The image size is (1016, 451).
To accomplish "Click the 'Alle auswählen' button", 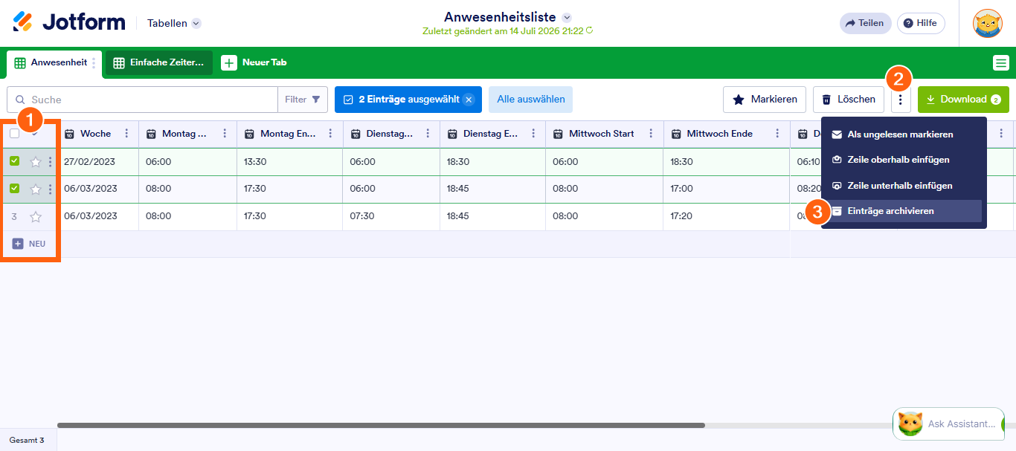I will (531, 100).
